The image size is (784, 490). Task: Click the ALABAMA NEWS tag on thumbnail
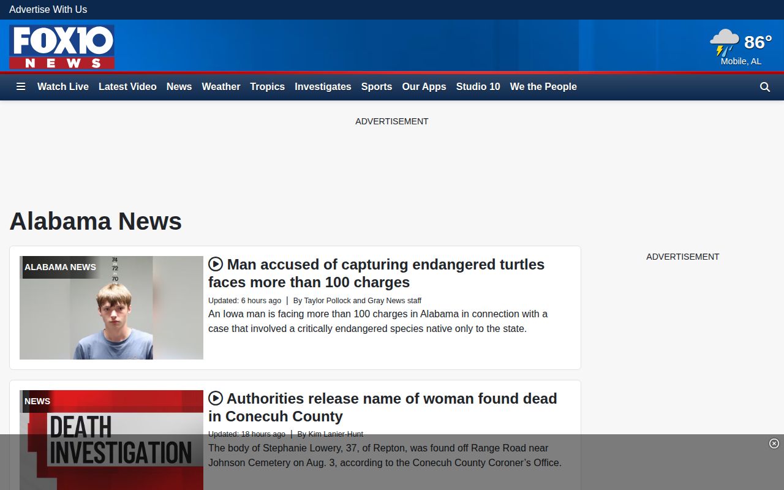[60, 267]
